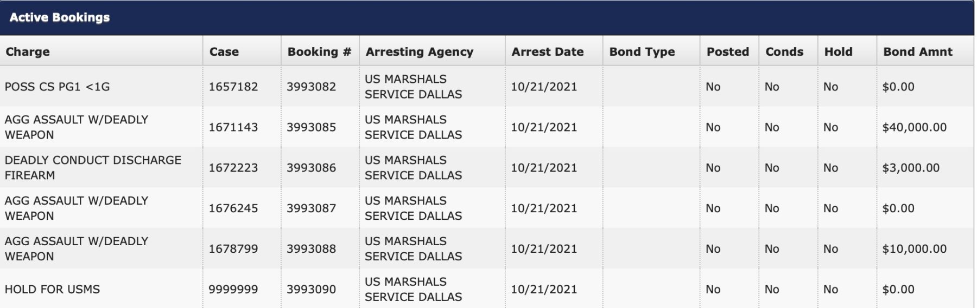
Task: Click the Arresting Agency column header
Action: coord(419,52)
